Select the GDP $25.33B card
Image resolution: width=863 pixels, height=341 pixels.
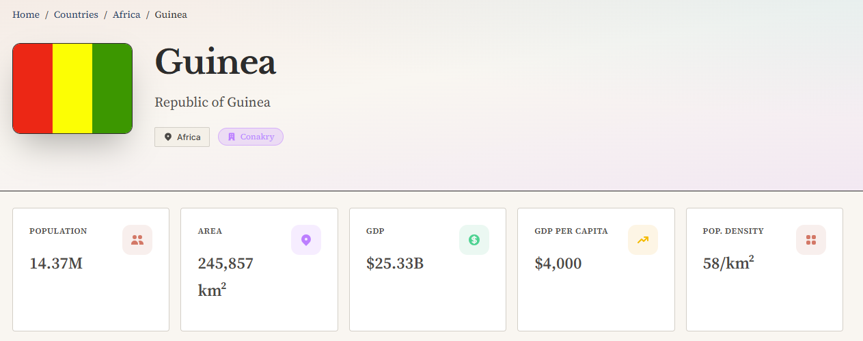coord(428,270)
